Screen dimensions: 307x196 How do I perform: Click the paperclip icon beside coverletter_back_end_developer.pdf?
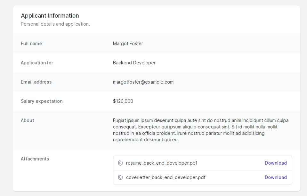click(120, 177)
